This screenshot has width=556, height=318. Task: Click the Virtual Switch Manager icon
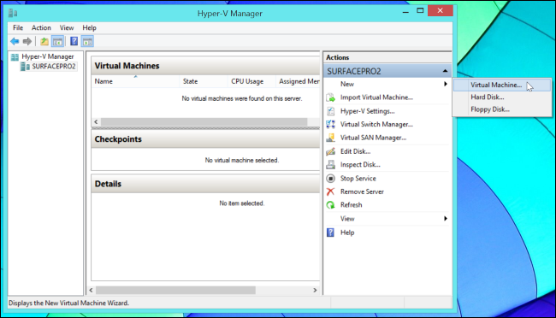[x=330, y=125]
